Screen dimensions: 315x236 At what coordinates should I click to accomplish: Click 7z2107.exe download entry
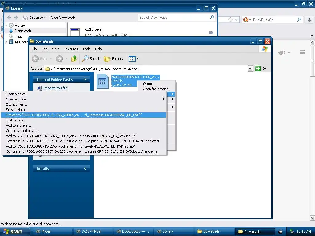pos(143,32)
